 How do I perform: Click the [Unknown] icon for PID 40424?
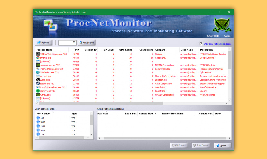(x=38, y=62)
